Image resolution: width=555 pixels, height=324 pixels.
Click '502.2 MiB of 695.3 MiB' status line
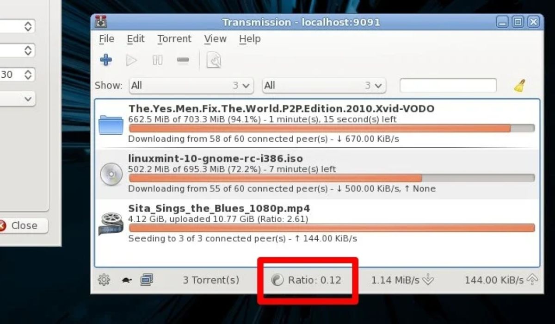click(232, 169)
